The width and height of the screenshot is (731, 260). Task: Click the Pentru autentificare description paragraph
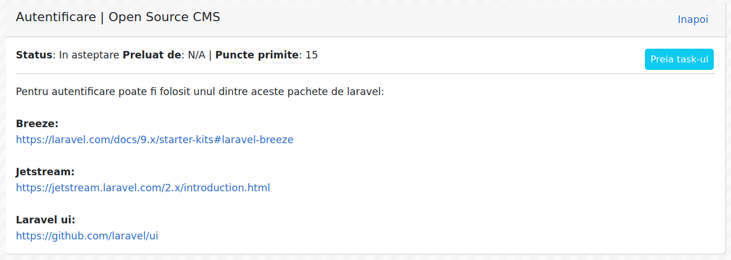(200, 91)
